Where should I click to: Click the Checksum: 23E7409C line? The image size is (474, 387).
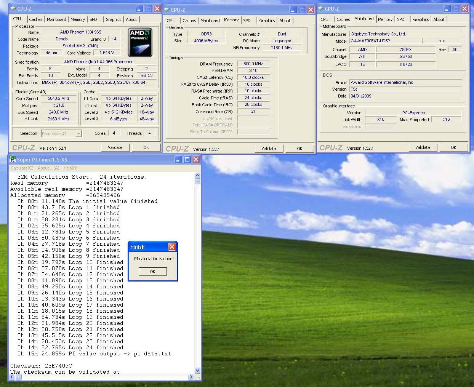41,366
